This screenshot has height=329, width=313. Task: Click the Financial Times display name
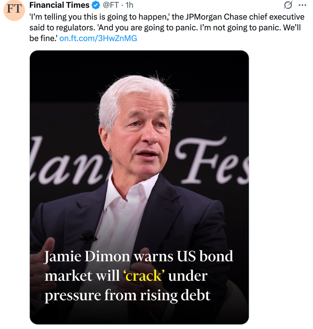point(59,5)
